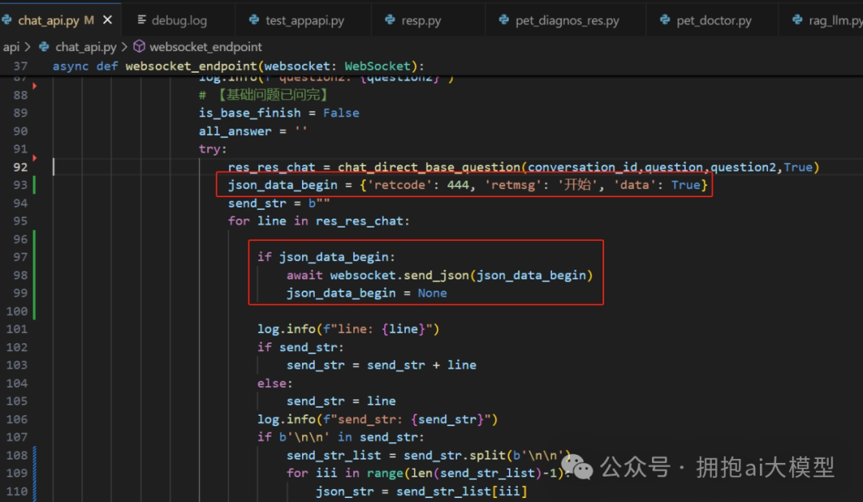
Task: Click the Python icon on resp.py tab
Action: coord(389,20)
